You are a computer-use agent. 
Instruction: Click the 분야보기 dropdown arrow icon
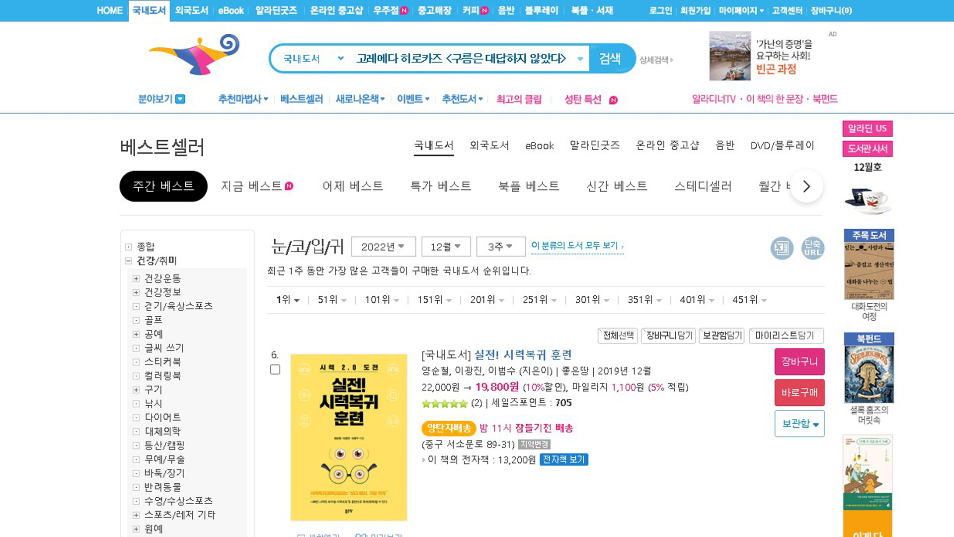pos(181,99)
